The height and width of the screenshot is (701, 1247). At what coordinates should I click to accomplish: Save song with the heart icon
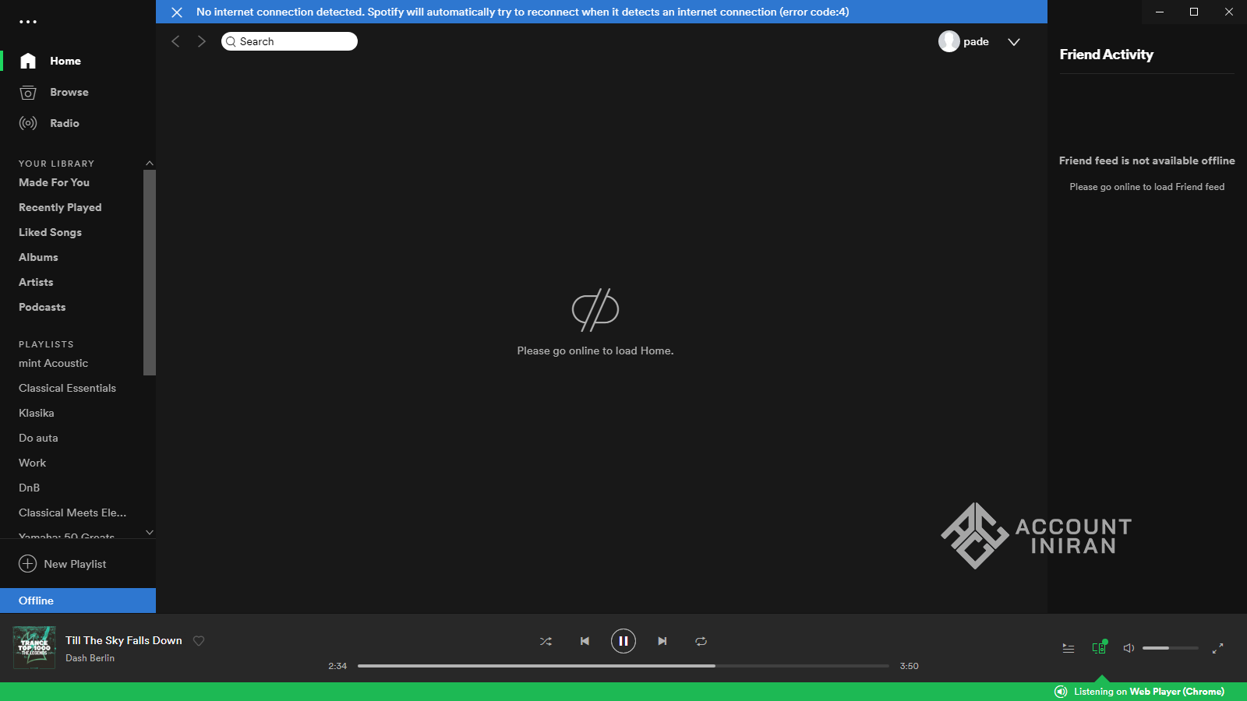tap(199, 641)
